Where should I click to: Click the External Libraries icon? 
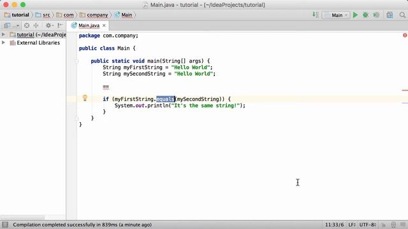13,43
